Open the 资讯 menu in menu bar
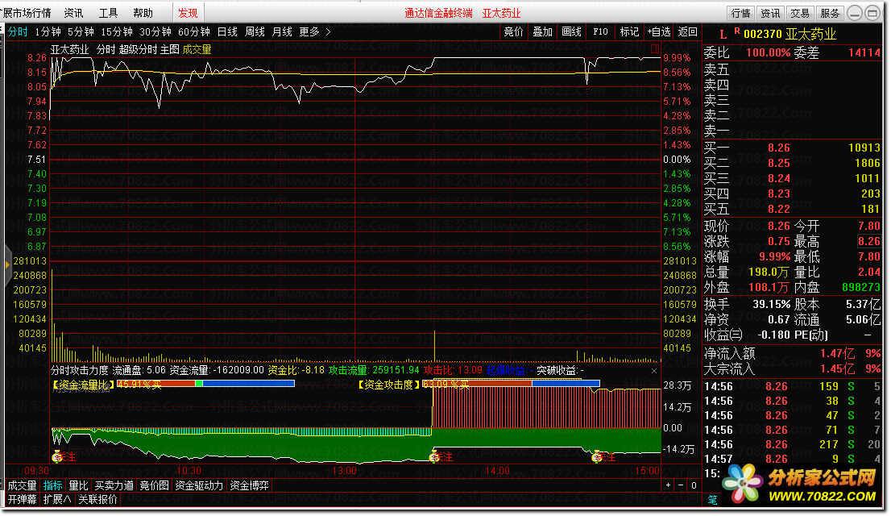 point(73,13)
